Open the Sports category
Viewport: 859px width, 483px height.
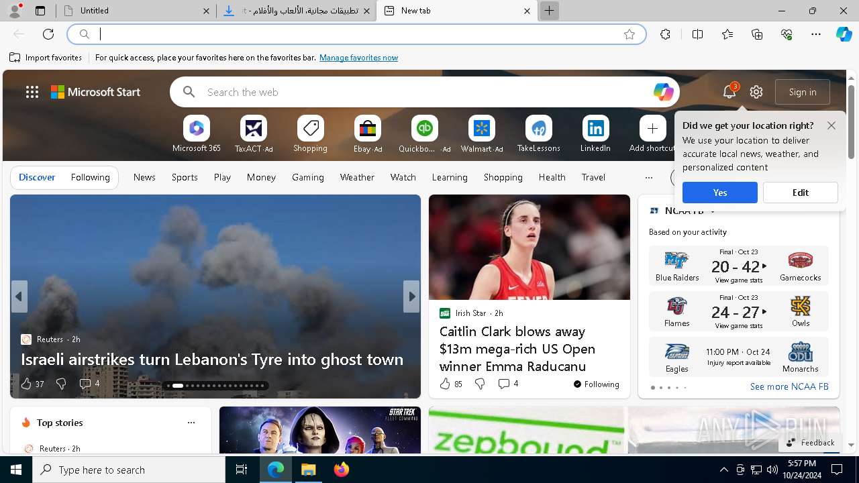click(185, 177)
